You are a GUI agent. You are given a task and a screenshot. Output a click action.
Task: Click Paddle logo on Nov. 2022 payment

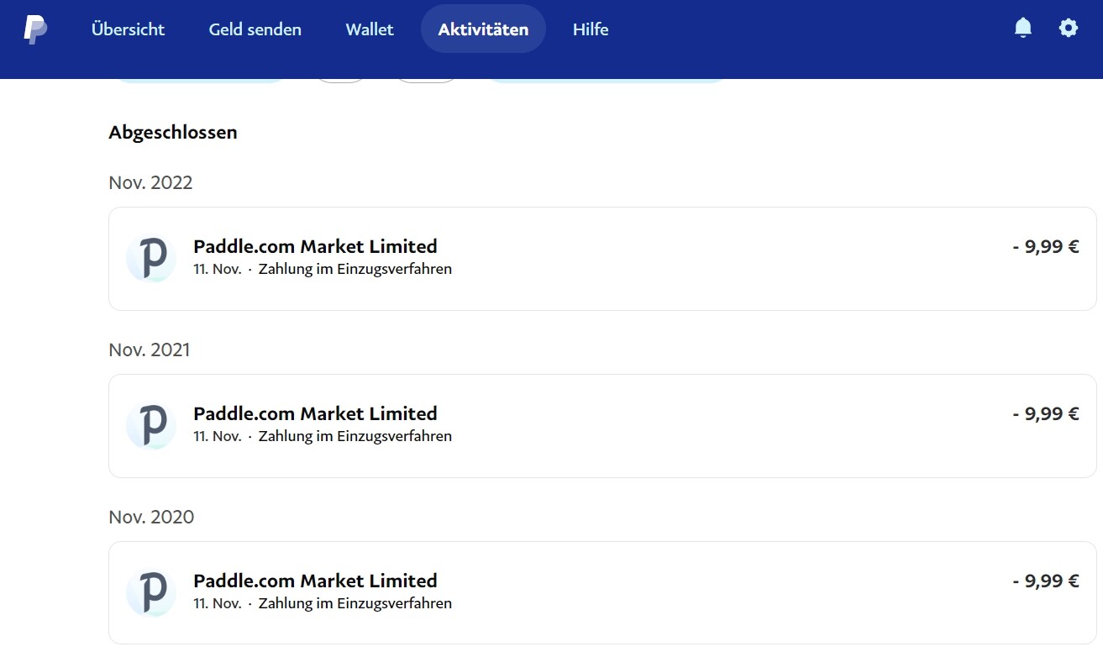(151, 258)
